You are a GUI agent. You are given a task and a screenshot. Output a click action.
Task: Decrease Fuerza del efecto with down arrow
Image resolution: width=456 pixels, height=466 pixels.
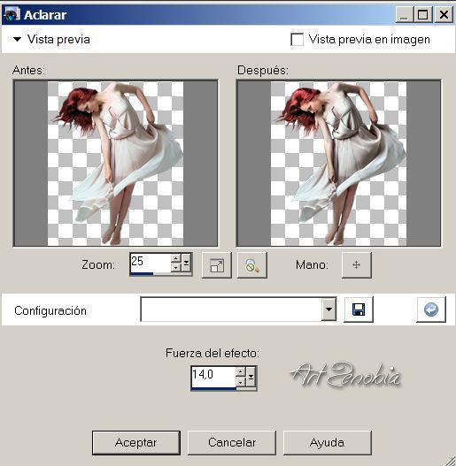[240, 382]
